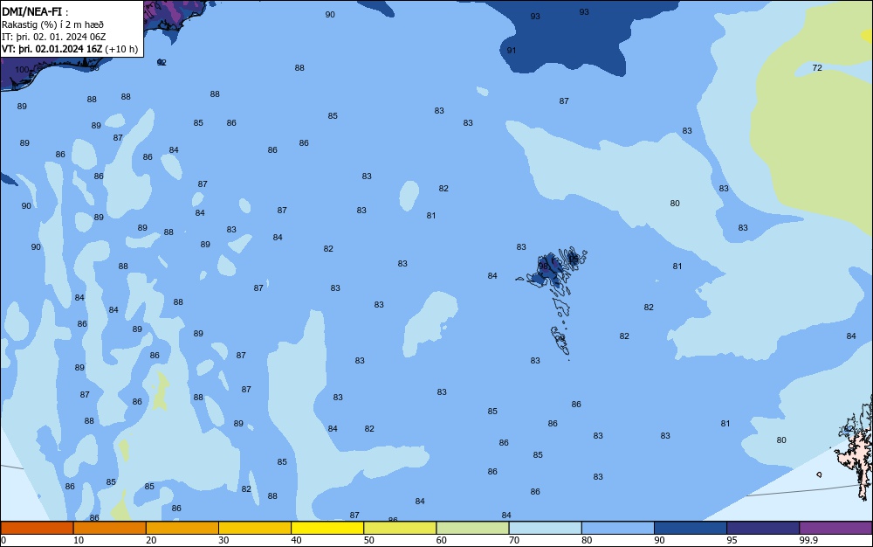
Task: Click the 70–80 pale blue legend swatch
Action: coord(546,528)
